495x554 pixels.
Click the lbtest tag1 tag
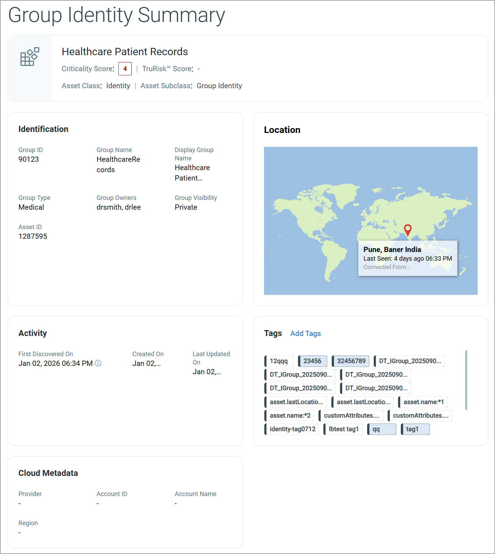(343, 429)
